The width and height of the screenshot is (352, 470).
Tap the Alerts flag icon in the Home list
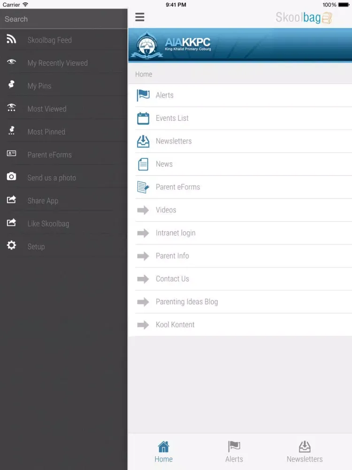pos(143,95)
